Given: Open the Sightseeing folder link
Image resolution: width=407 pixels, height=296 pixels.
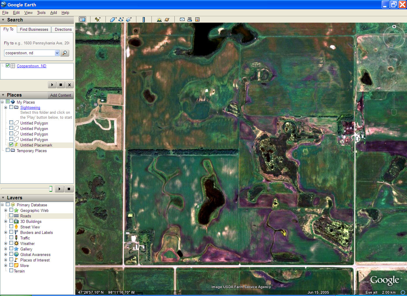Looking at the screenshot, I should pyautogui.click(x=30, y=107).
